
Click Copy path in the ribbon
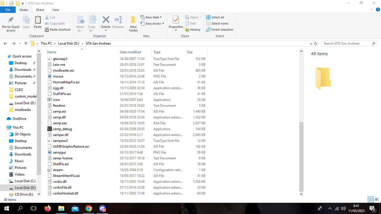coord(55,23)
